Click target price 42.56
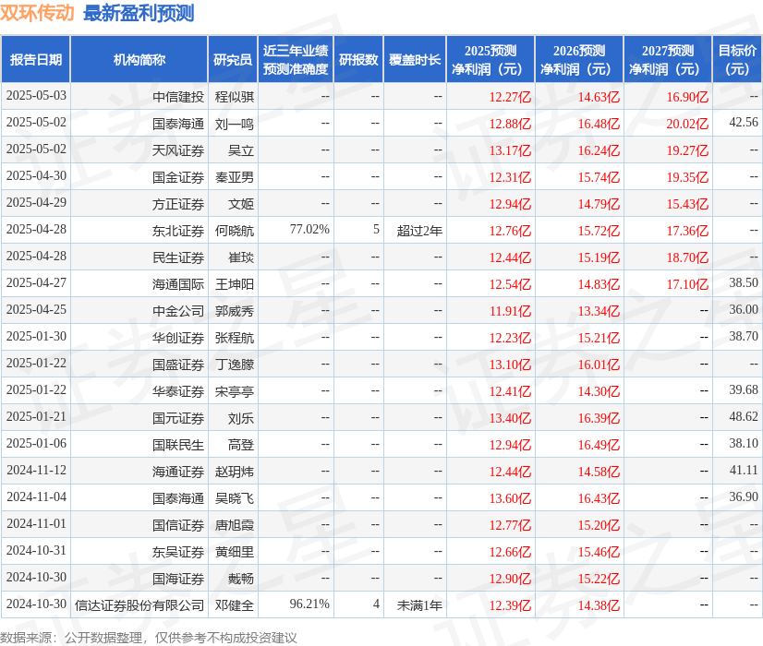 744,122
